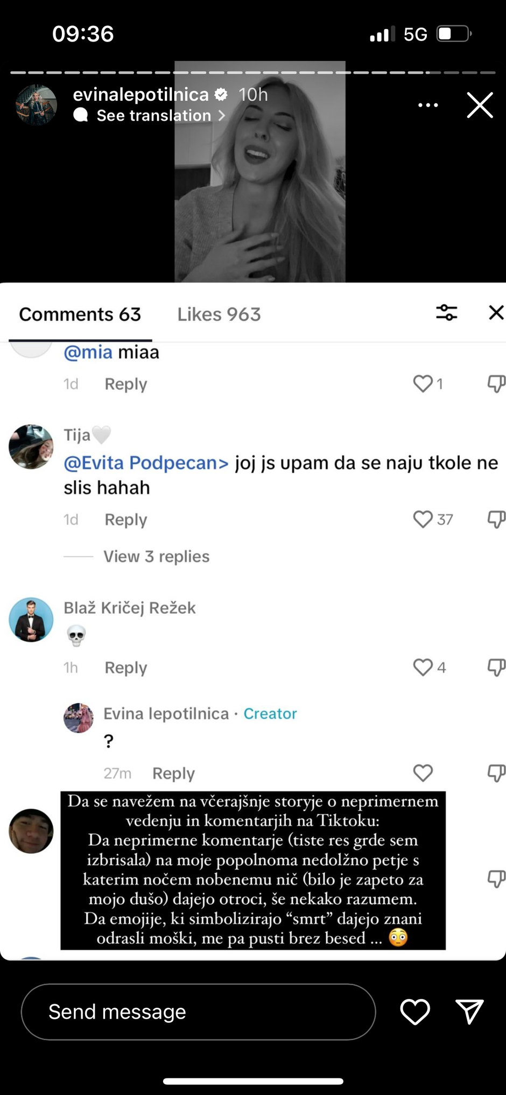This screenshot has width=506, height=1095.
Task: Reply to Blaž Kričej Režek's comment
Action: click(125, 668)
